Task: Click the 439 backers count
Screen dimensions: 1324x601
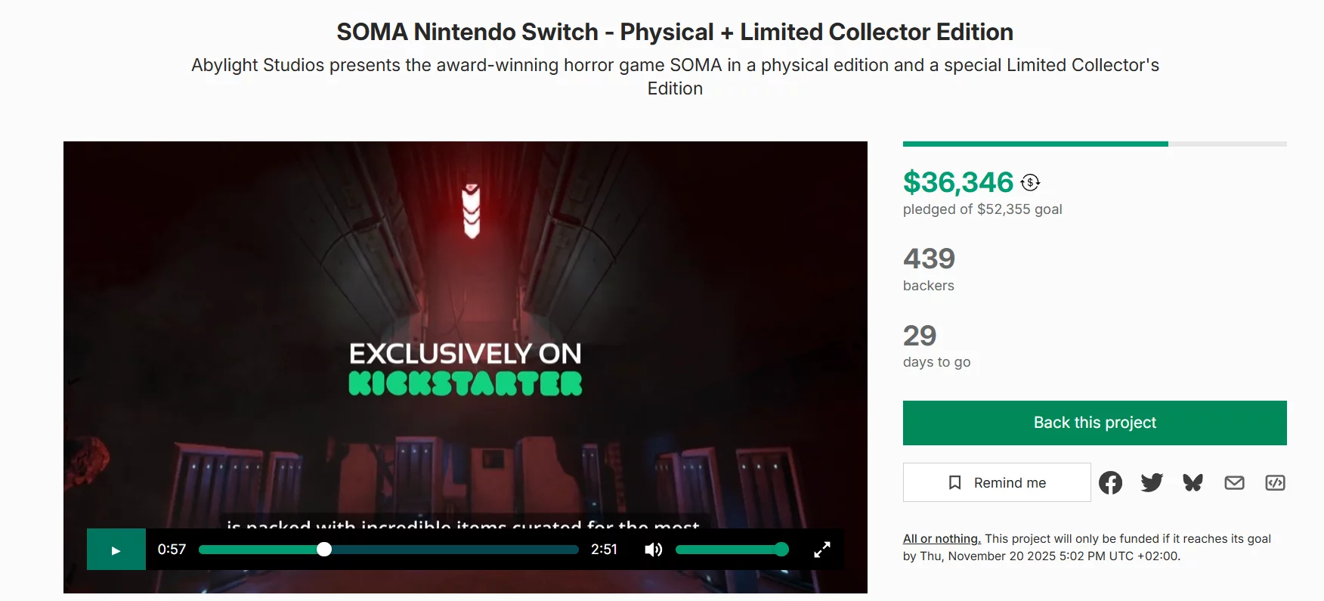Action: pyautogui.click(x=929, y=259)
